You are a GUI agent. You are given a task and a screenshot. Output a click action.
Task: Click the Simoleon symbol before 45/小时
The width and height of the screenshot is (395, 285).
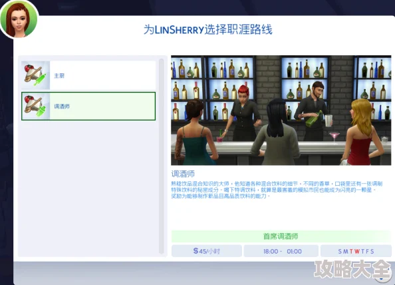click(196, 250)
